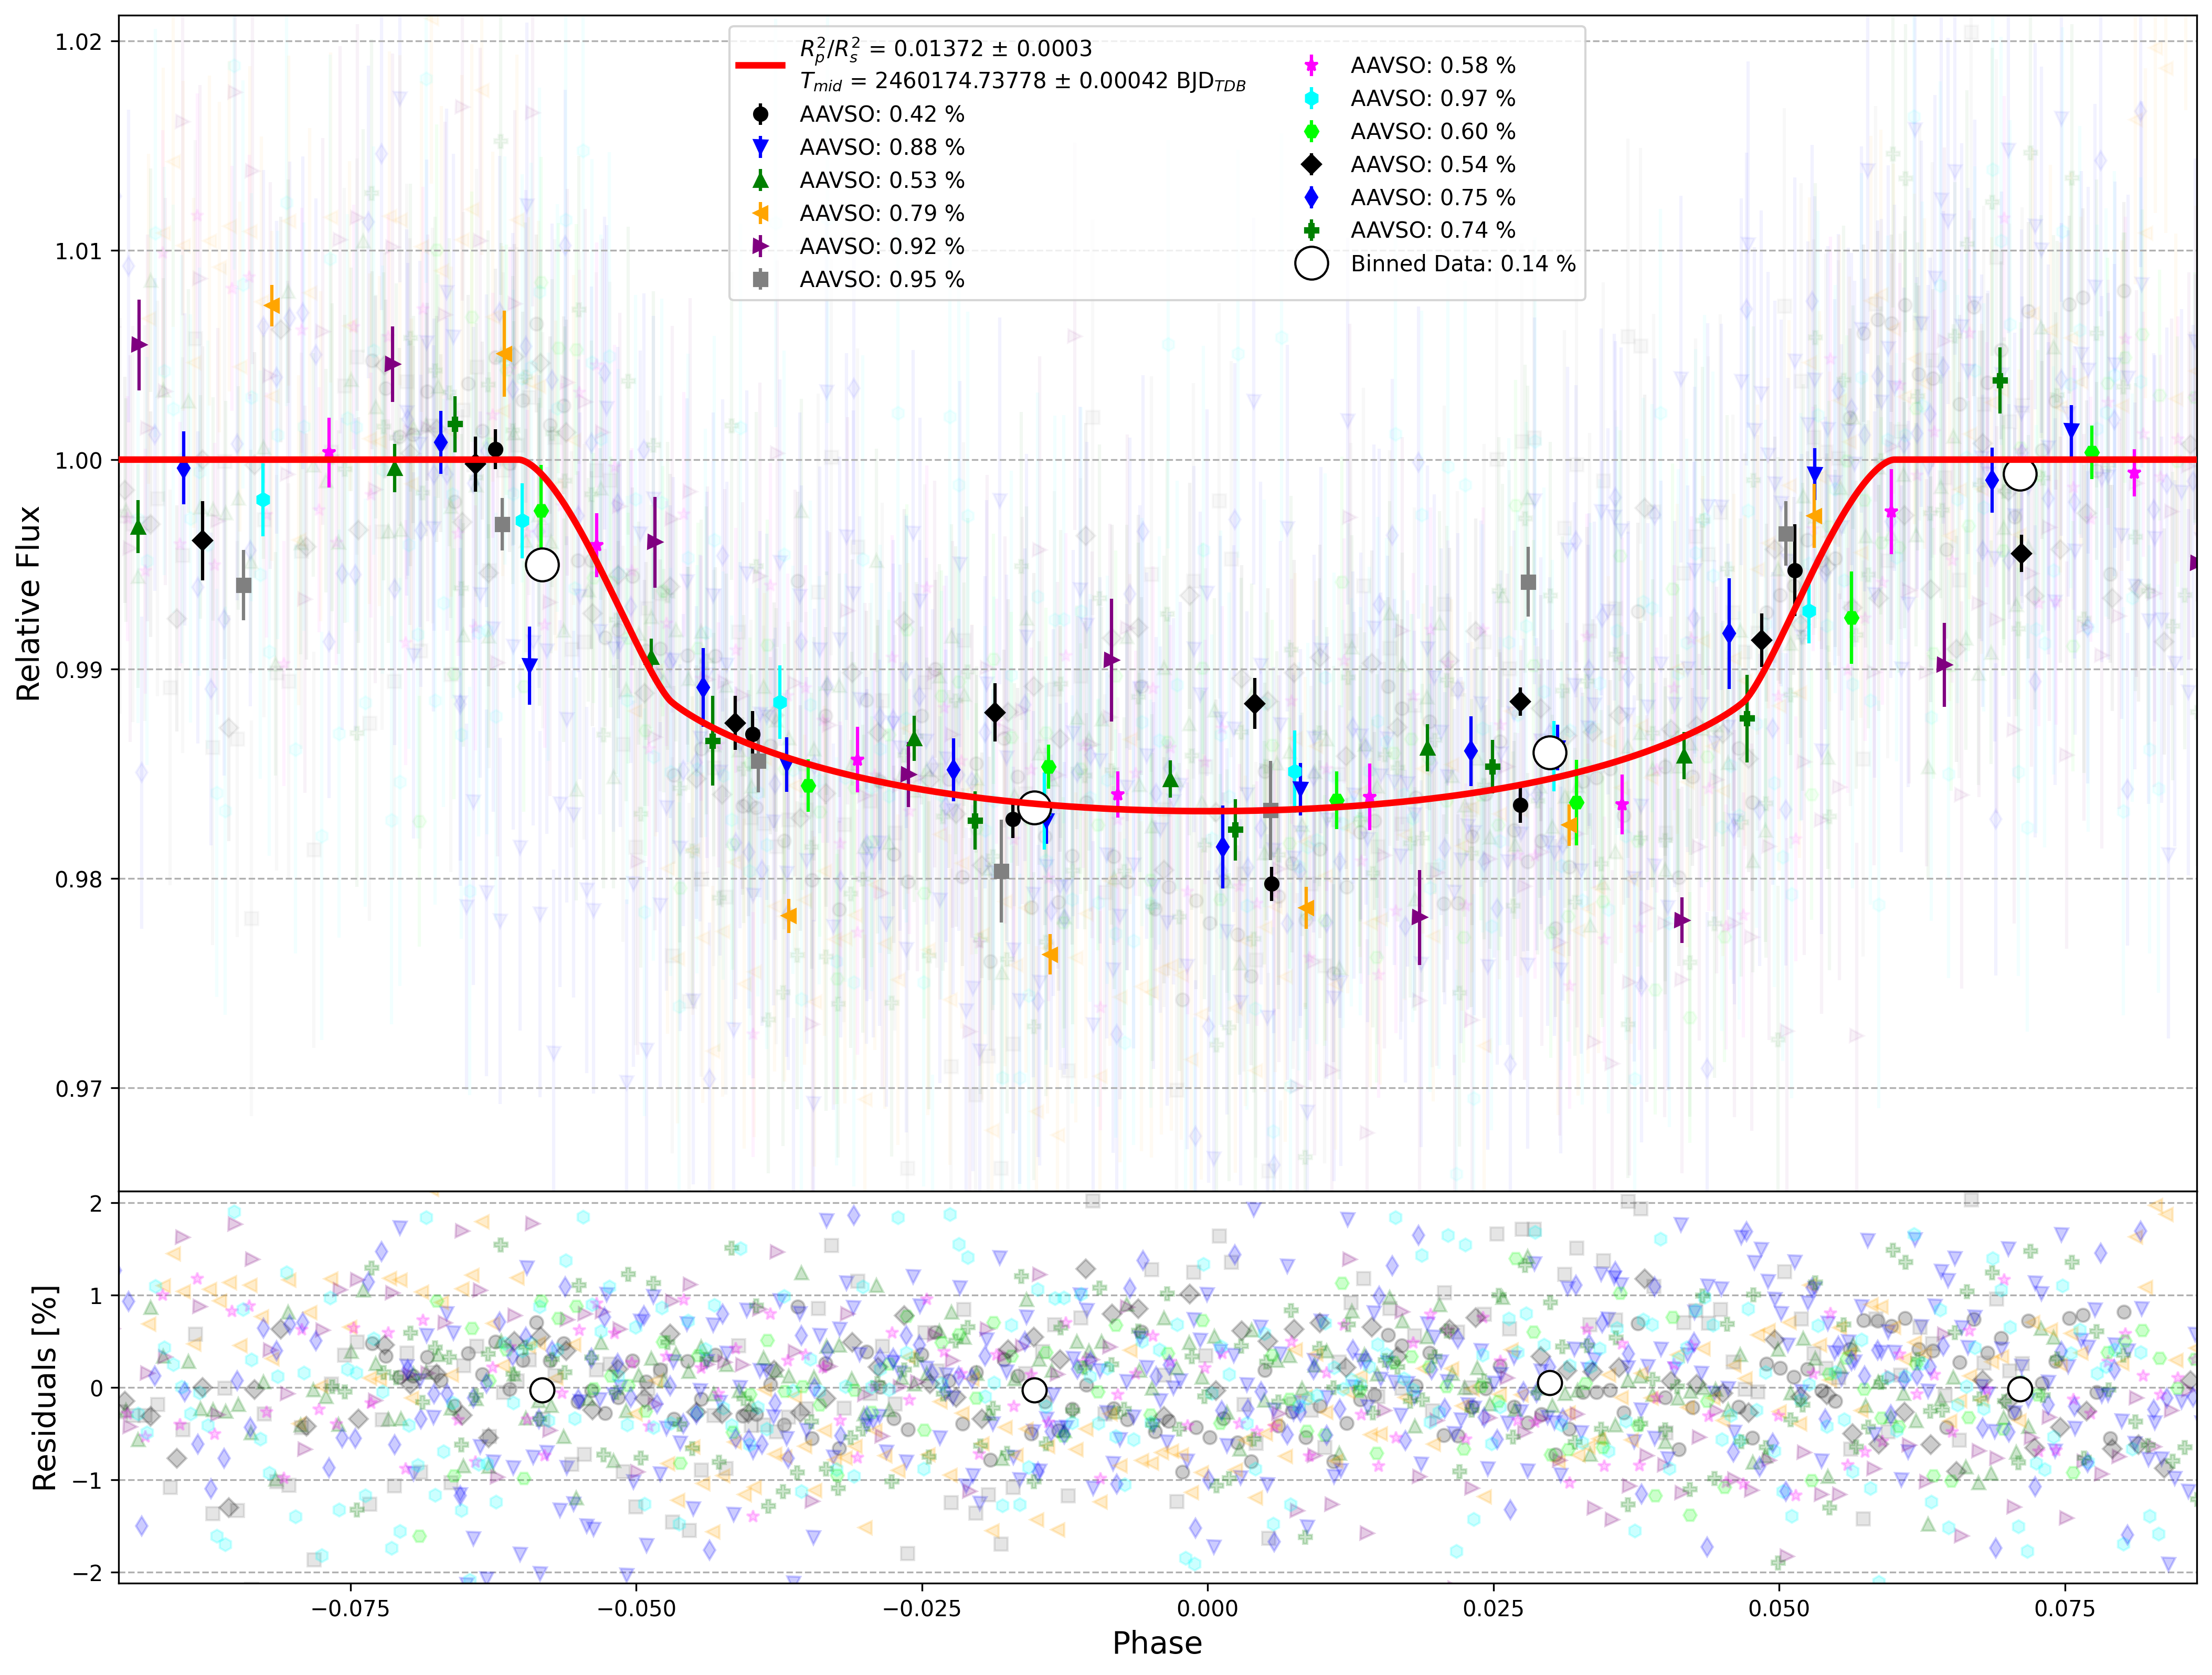Click the legend label 'AAVSO: 0.92 %'

pos(882,246)
